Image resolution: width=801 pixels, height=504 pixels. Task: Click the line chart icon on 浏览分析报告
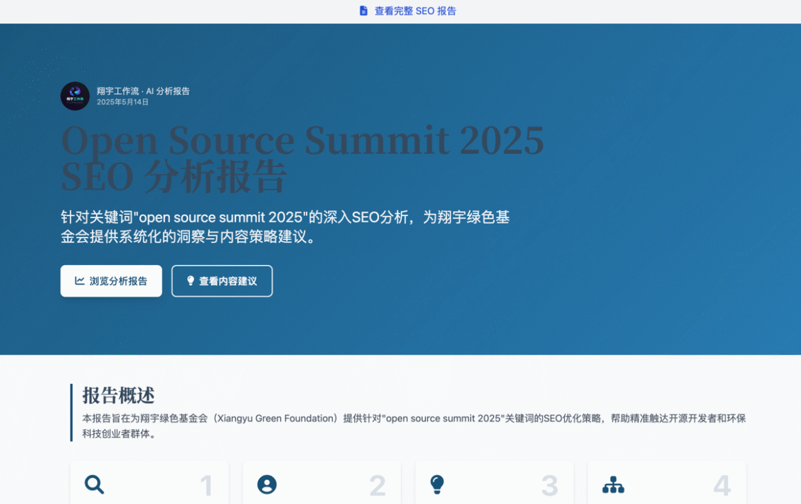(x=80, y=281)
